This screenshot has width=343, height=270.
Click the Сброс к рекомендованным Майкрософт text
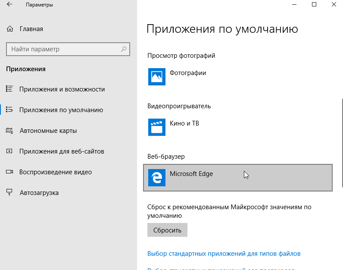coord(229,211)
